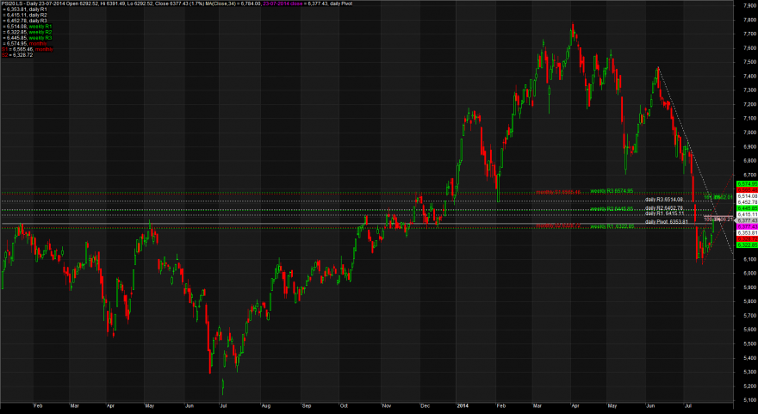Select legend line '= 6,574.95, monthly'
This screenshot has width=758, height=414.
pyautogui.click(x=24, y=44)
